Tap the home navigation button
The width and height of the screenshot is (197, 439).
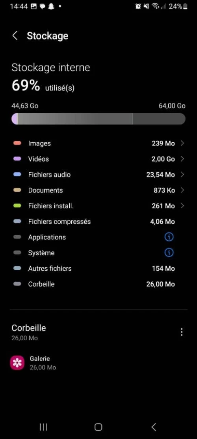98,427
